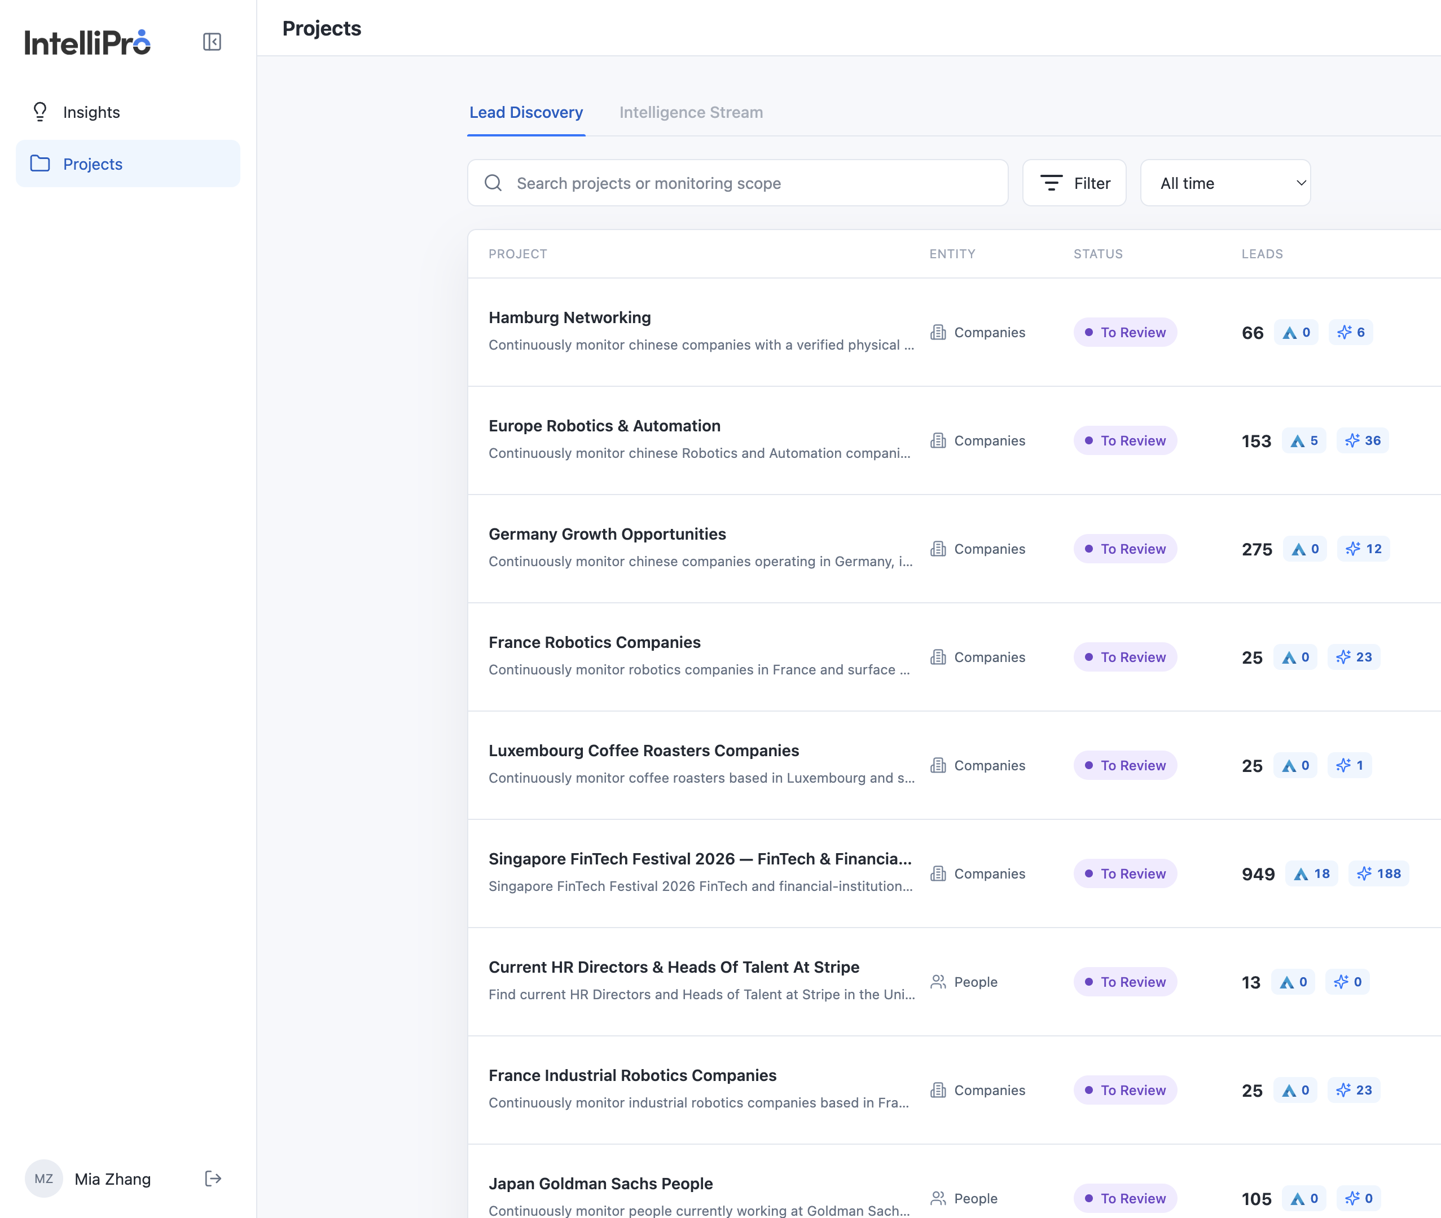The width and height of the screenshot is (1441, 1218).
Task: Open Current HR Directors at Stripe project
Action: pyautogui.click(x=674, y=968)
